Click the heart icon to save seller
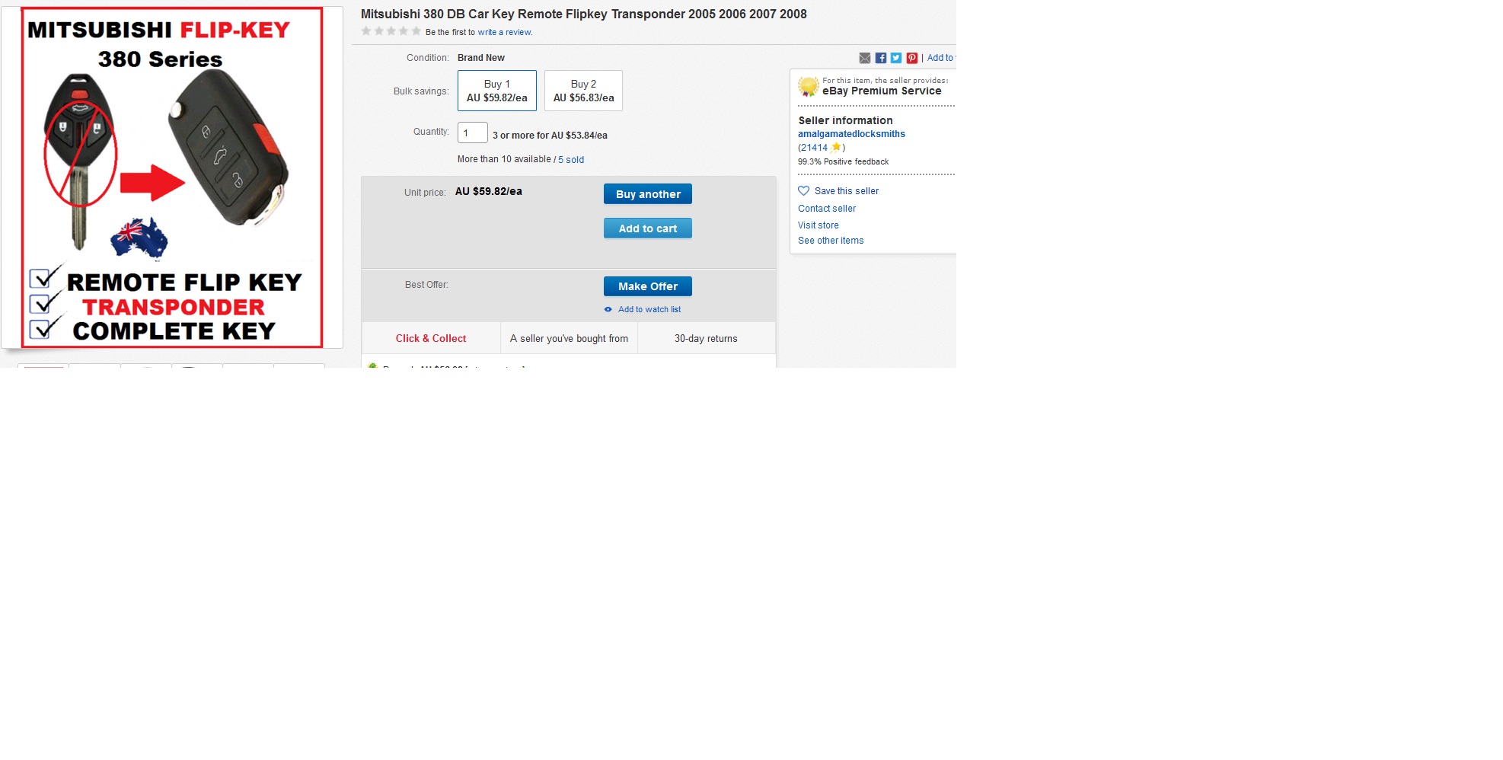Image resolution: width=1503 pixels, height=760 pixels. (803, 191)
